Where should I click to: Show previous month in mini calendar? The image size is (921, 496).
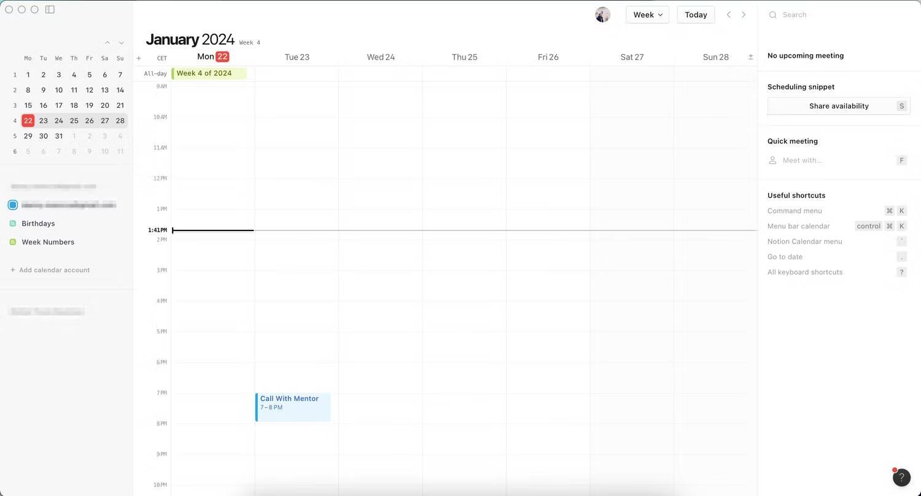[x=107, y=42]
